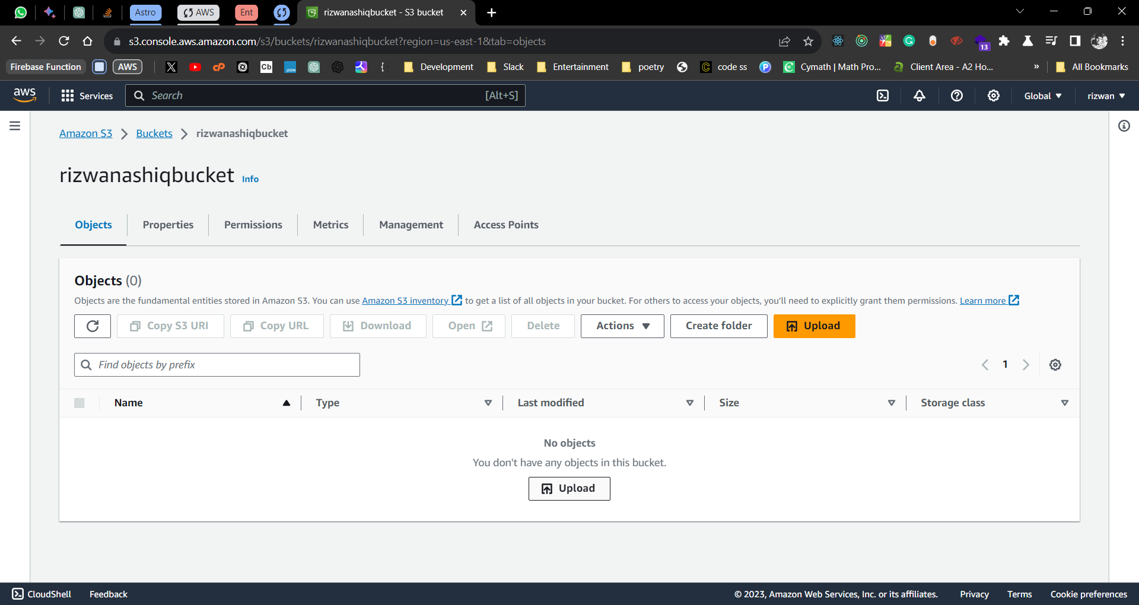The width and height of the screenshot is (1139, 605).
Task: Open Chrome extensions puzzle icon
Action: [1004, 41]
